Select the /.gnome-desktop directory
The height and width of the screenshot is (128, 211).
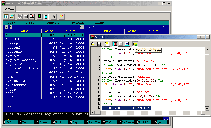point(45,60)
